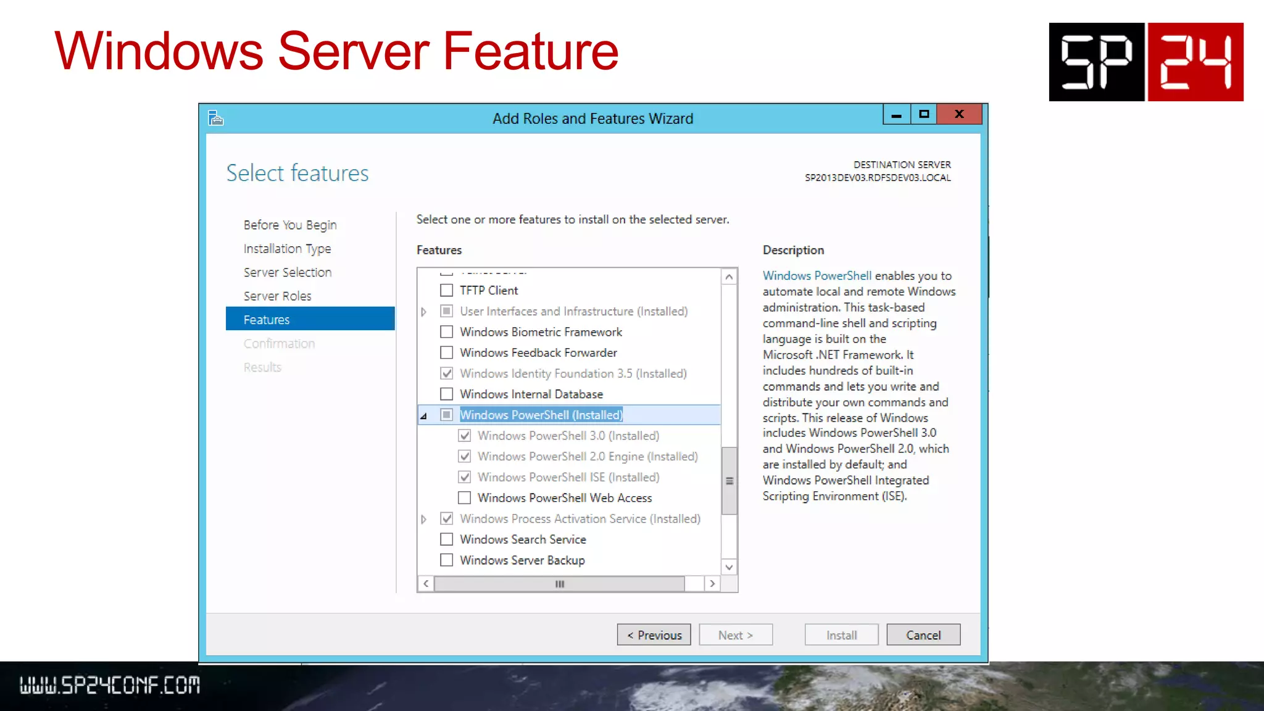Click horizontal scrollbar right arrow
Viewport: 1264px width, 711px height.
tap(712, 583)
